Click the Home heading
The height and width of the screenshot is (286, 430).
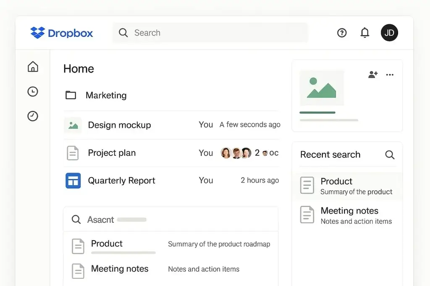click(79, 68)
